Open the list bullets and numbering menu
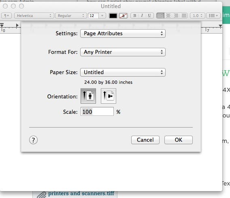This screenshot has width=230, height=198. [213, 16]
